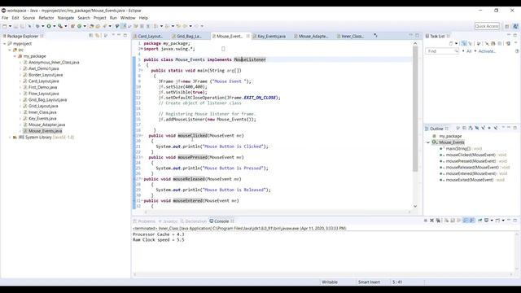Switch to the Key_Events.java editor tab

(x=271, y=36)
